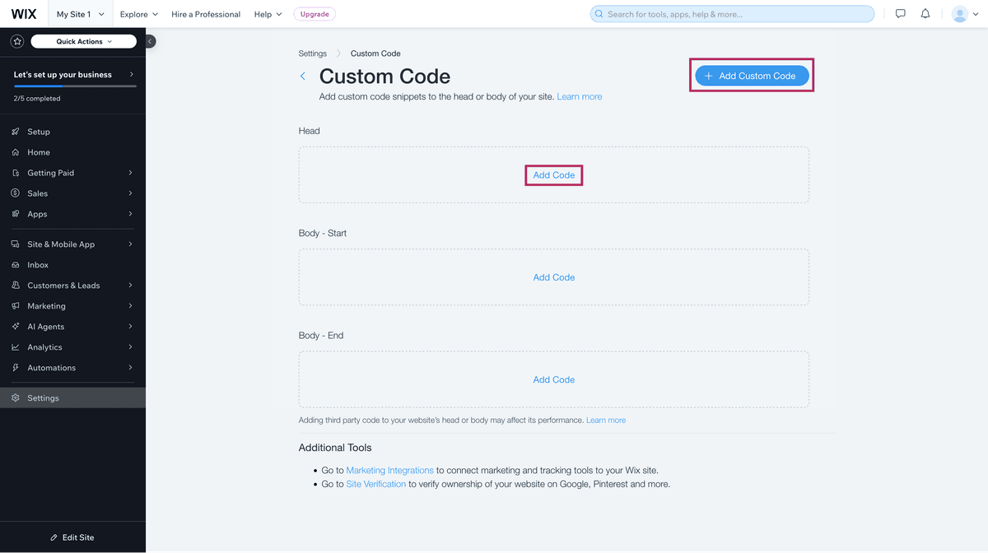The width and height of the screenshot is (988, 553).
Task: Go back using the arrow beside Custom Code
Action: point(303,77)
